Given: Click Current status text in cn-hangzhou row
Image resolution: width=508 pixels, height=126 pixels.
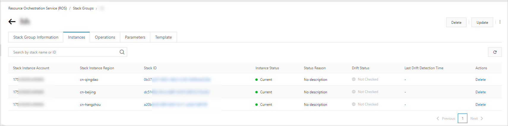Looking at the screenshot, I should pos(266,105).
